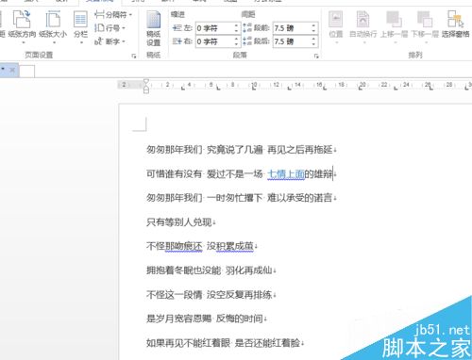Viewport: 472px width, 360px height.
Task: Increase 段前 spacing with the up arrow
Action: (x=313, y=25)
